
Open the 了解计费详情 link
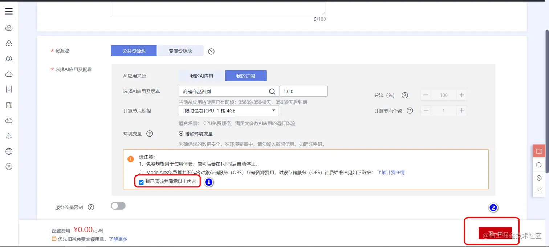click(x=391, y=173)
